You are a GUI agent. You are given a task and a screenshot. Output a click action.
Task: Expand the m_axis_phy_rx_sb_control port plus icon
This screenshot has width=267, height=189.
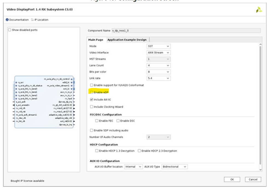[x=71, y=79]
